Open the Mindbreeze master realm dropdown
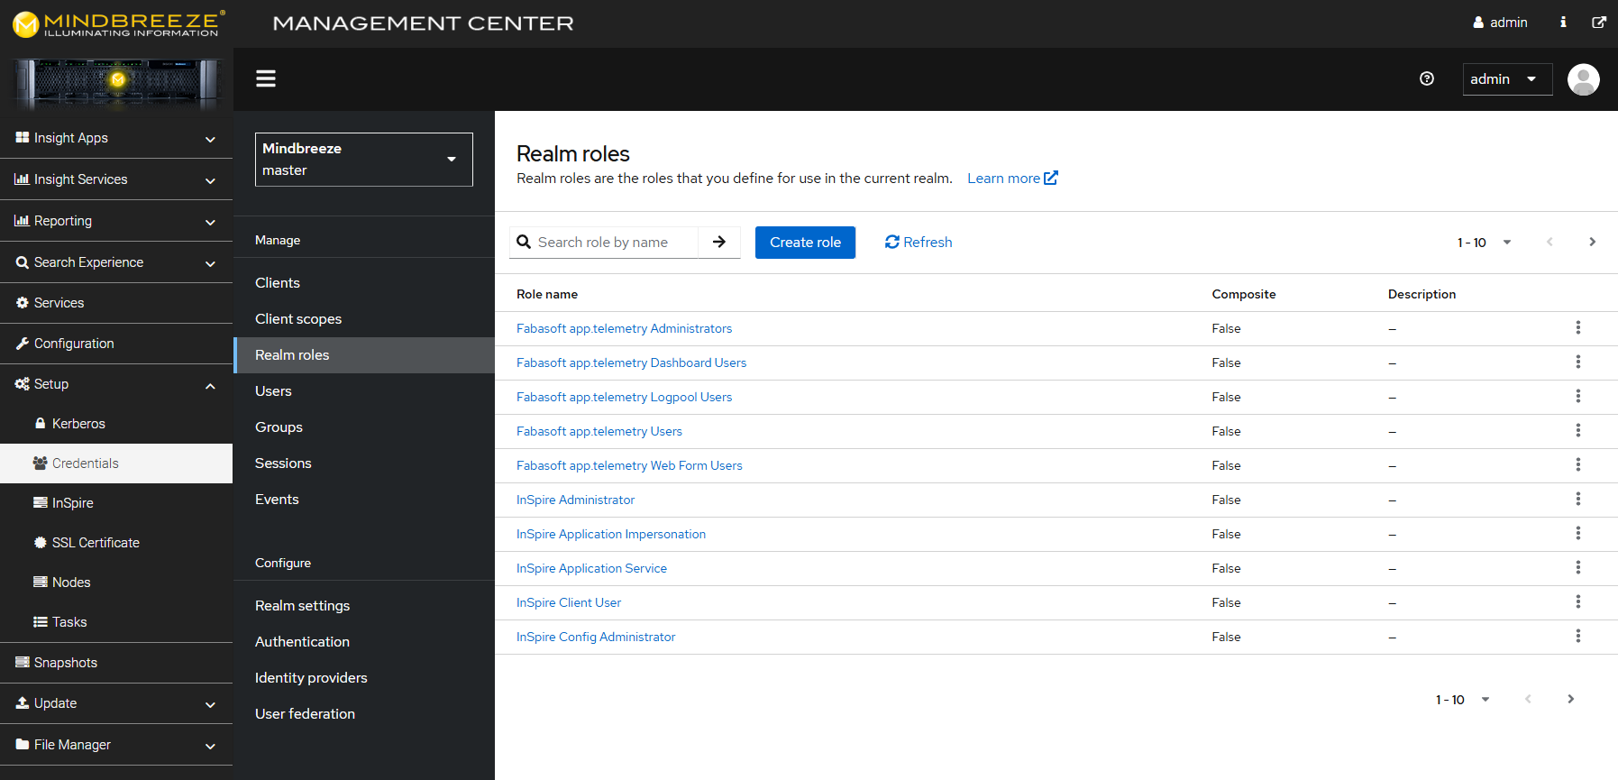1618x780 pixels. [x=364, y=160]
